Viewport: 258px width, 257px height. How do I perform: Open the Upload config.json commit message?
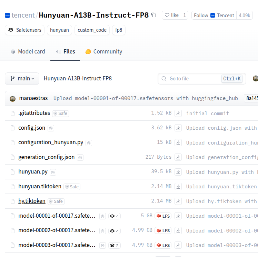pyautogui.click(x=222, y=128)
